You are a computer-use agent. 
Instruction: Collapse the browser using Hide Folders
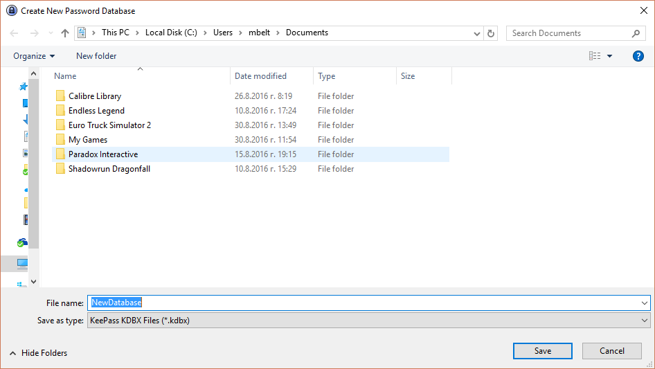coord(39,353)
